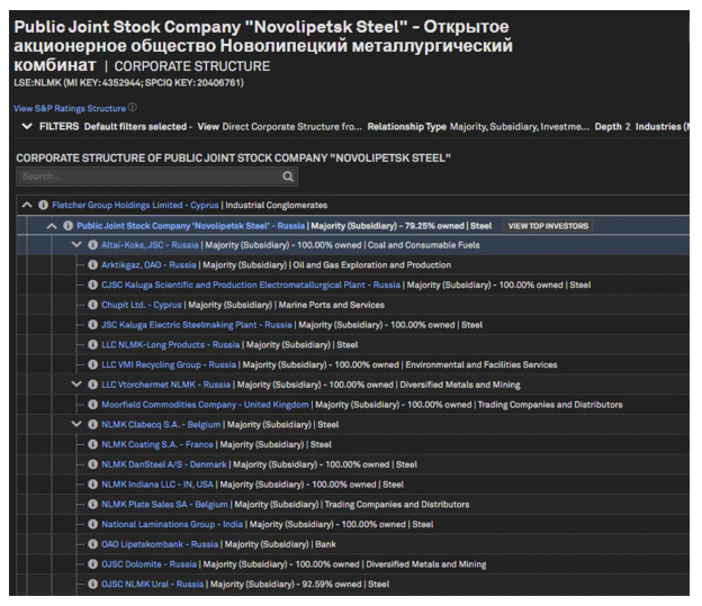Click info icon next to Altai-Koks, JSC
The image size is (702, 606).
[93, 245]
